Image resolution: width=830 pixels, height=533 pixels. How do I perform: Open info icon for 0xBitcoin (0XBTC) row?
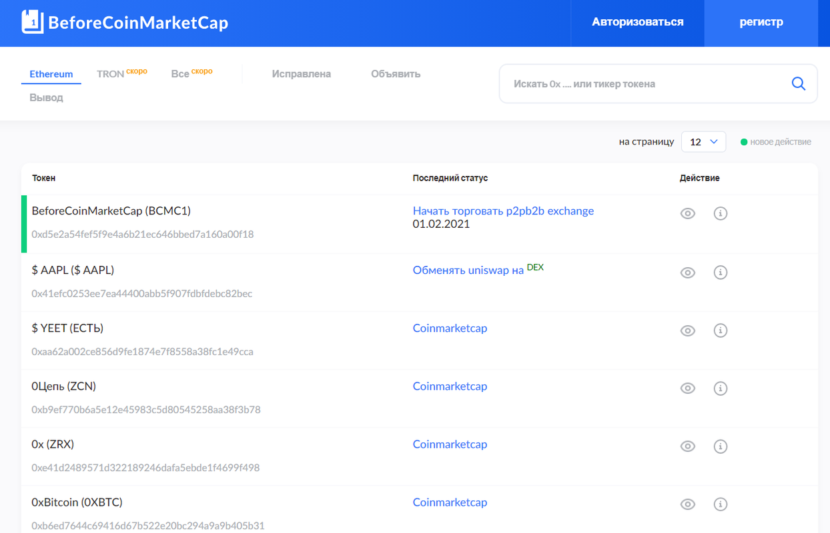[720, 504]
